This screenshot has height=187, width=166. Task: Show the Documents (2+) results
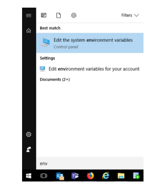coord(55,79)
